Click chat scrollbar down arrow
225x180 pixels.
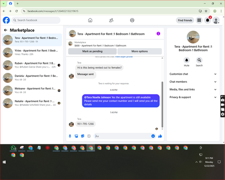pos(162,129)
